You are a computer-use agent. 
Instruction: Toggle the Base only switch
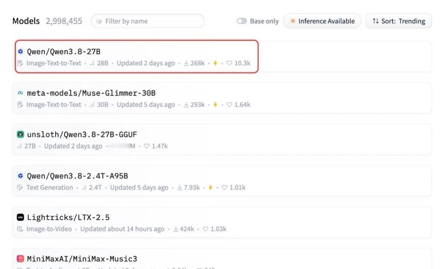coord(242,21)
